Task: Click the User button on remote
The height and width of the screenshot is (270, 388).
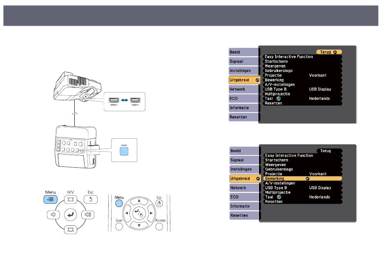Action: click(119, 227)
